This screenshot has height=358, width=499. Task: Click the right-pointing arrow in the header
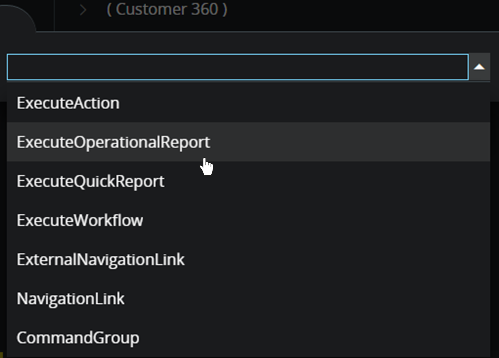[x=83, y=10]
